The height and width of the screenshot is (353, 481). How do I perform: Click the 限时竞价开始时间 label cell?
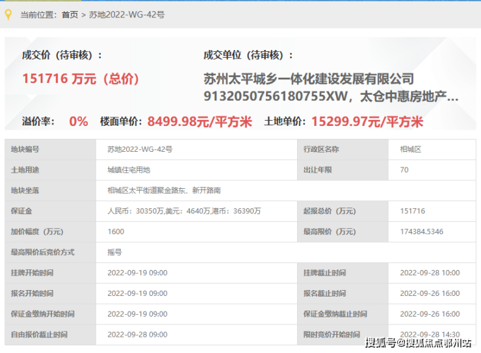point(331,335)
